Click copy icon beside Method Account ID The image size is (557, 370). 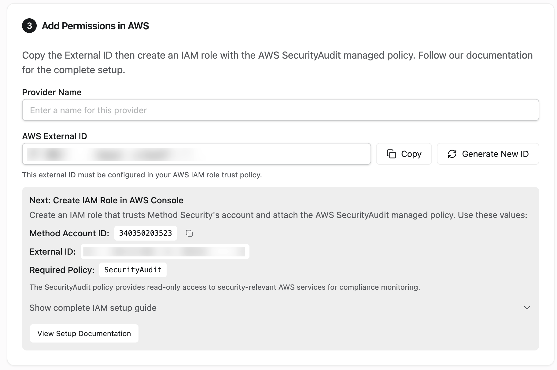click(x=189, y=233)
